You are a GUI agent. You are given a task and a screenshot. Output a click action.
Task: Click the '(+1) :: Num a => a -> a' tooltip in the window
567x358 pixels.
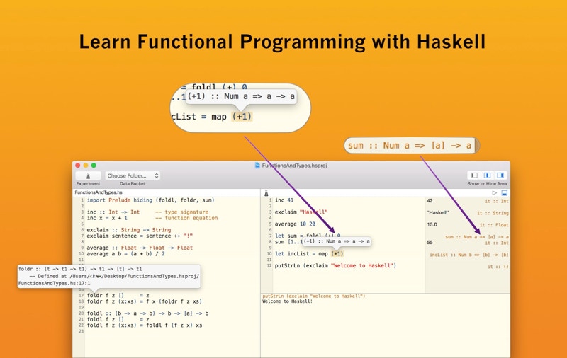(337, 241)
